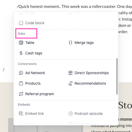
Task: Click the Referral program arrows icon
Action: 21,94
